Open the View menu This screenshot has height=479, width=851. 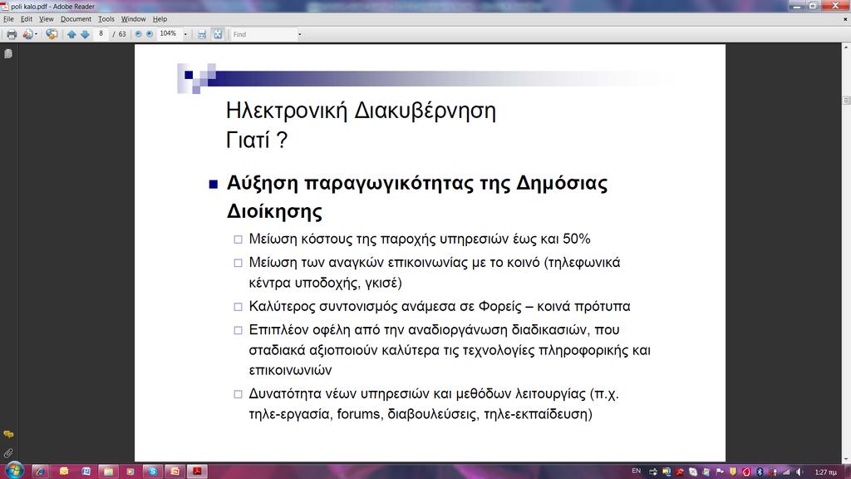[x=47, y=19]
